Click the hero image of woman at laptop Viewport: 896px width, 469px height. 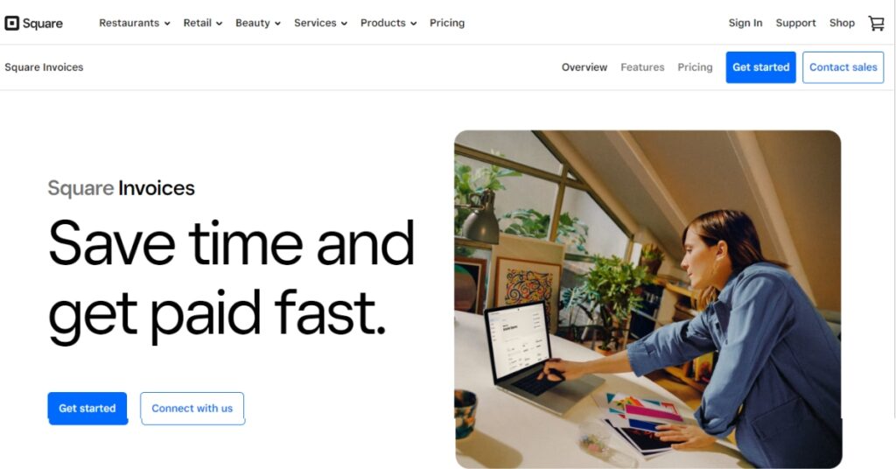coord(647,299)
